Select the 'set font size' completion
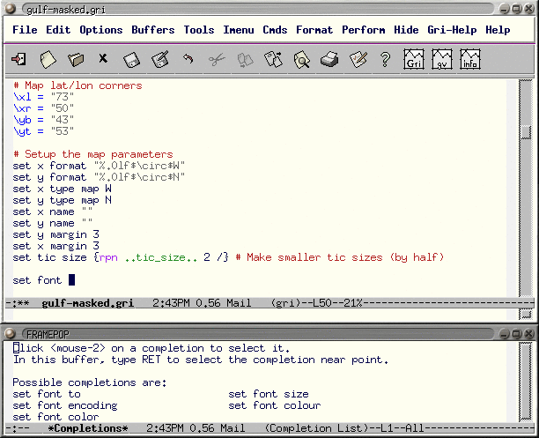The height and width of the screenshot is (438, 539). pos(269,394)
